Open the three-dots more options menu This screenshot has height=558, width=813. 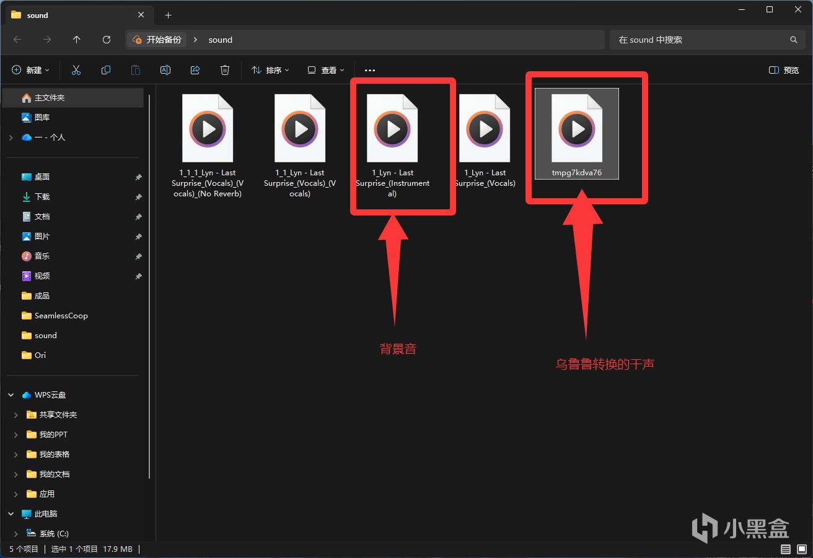point(370,71)
